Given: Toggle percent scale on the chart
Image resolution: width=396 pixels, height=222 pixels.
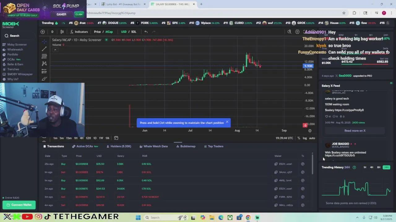Looking at the screenshot, I should [299, 138].
